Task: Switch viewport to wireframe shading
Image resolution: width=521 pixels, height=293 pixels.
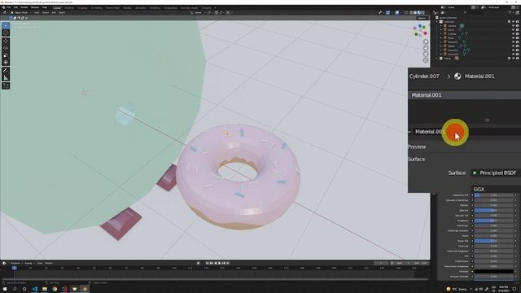Action: (x=411, y=13)
